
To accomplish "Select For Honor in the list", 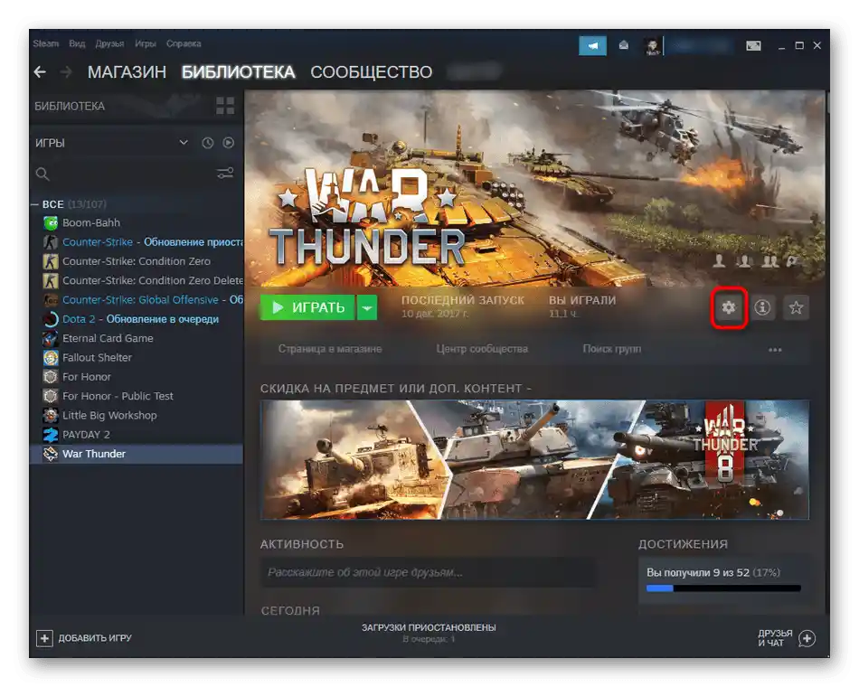I will 137,377.
